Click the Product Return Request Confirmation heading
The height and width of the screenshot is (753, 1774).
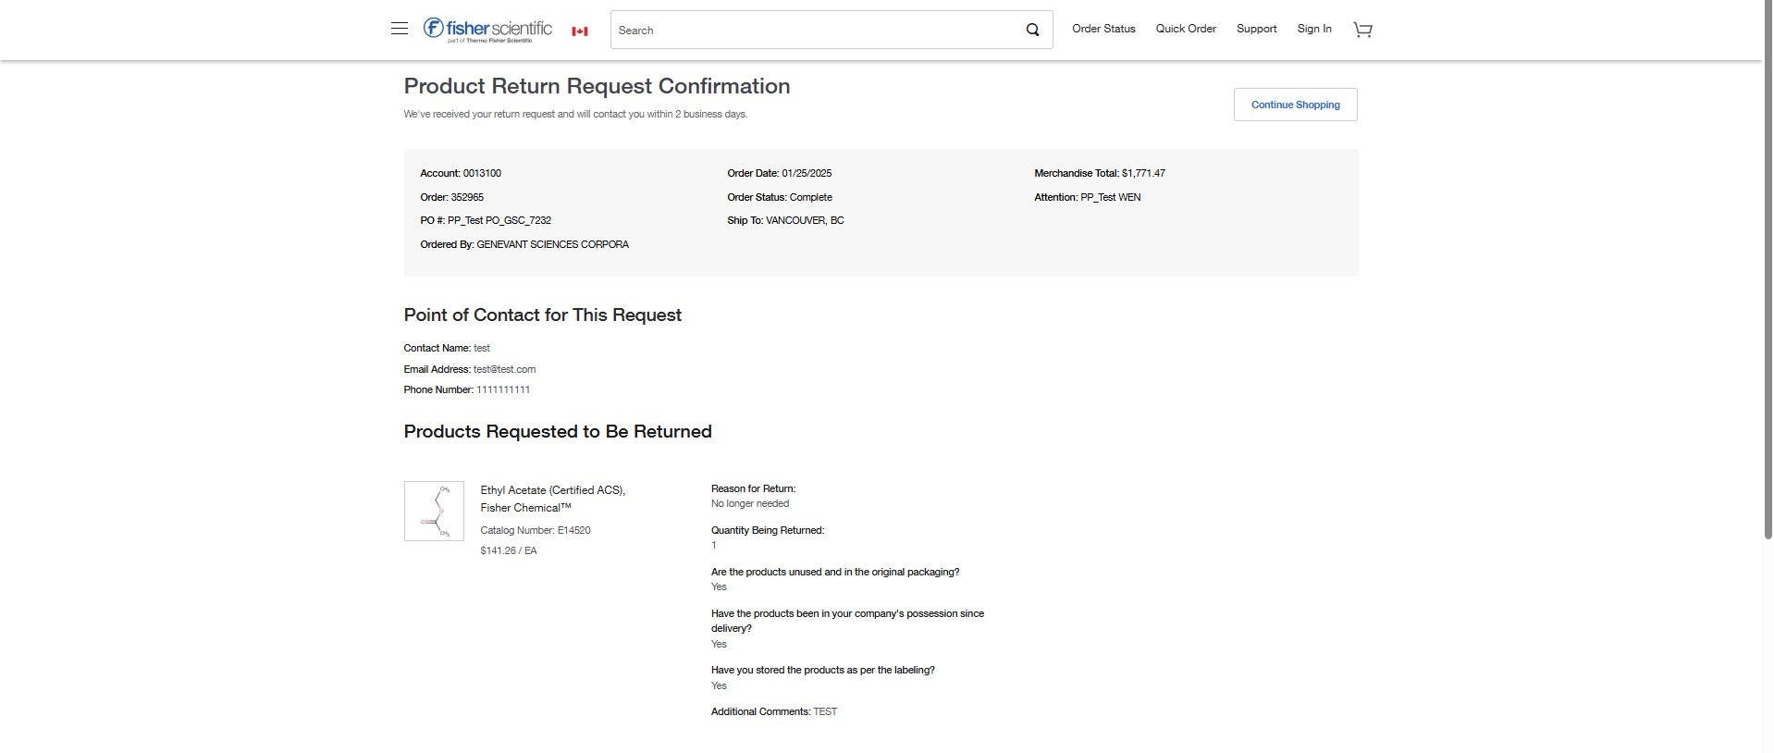tap(597, 86)
